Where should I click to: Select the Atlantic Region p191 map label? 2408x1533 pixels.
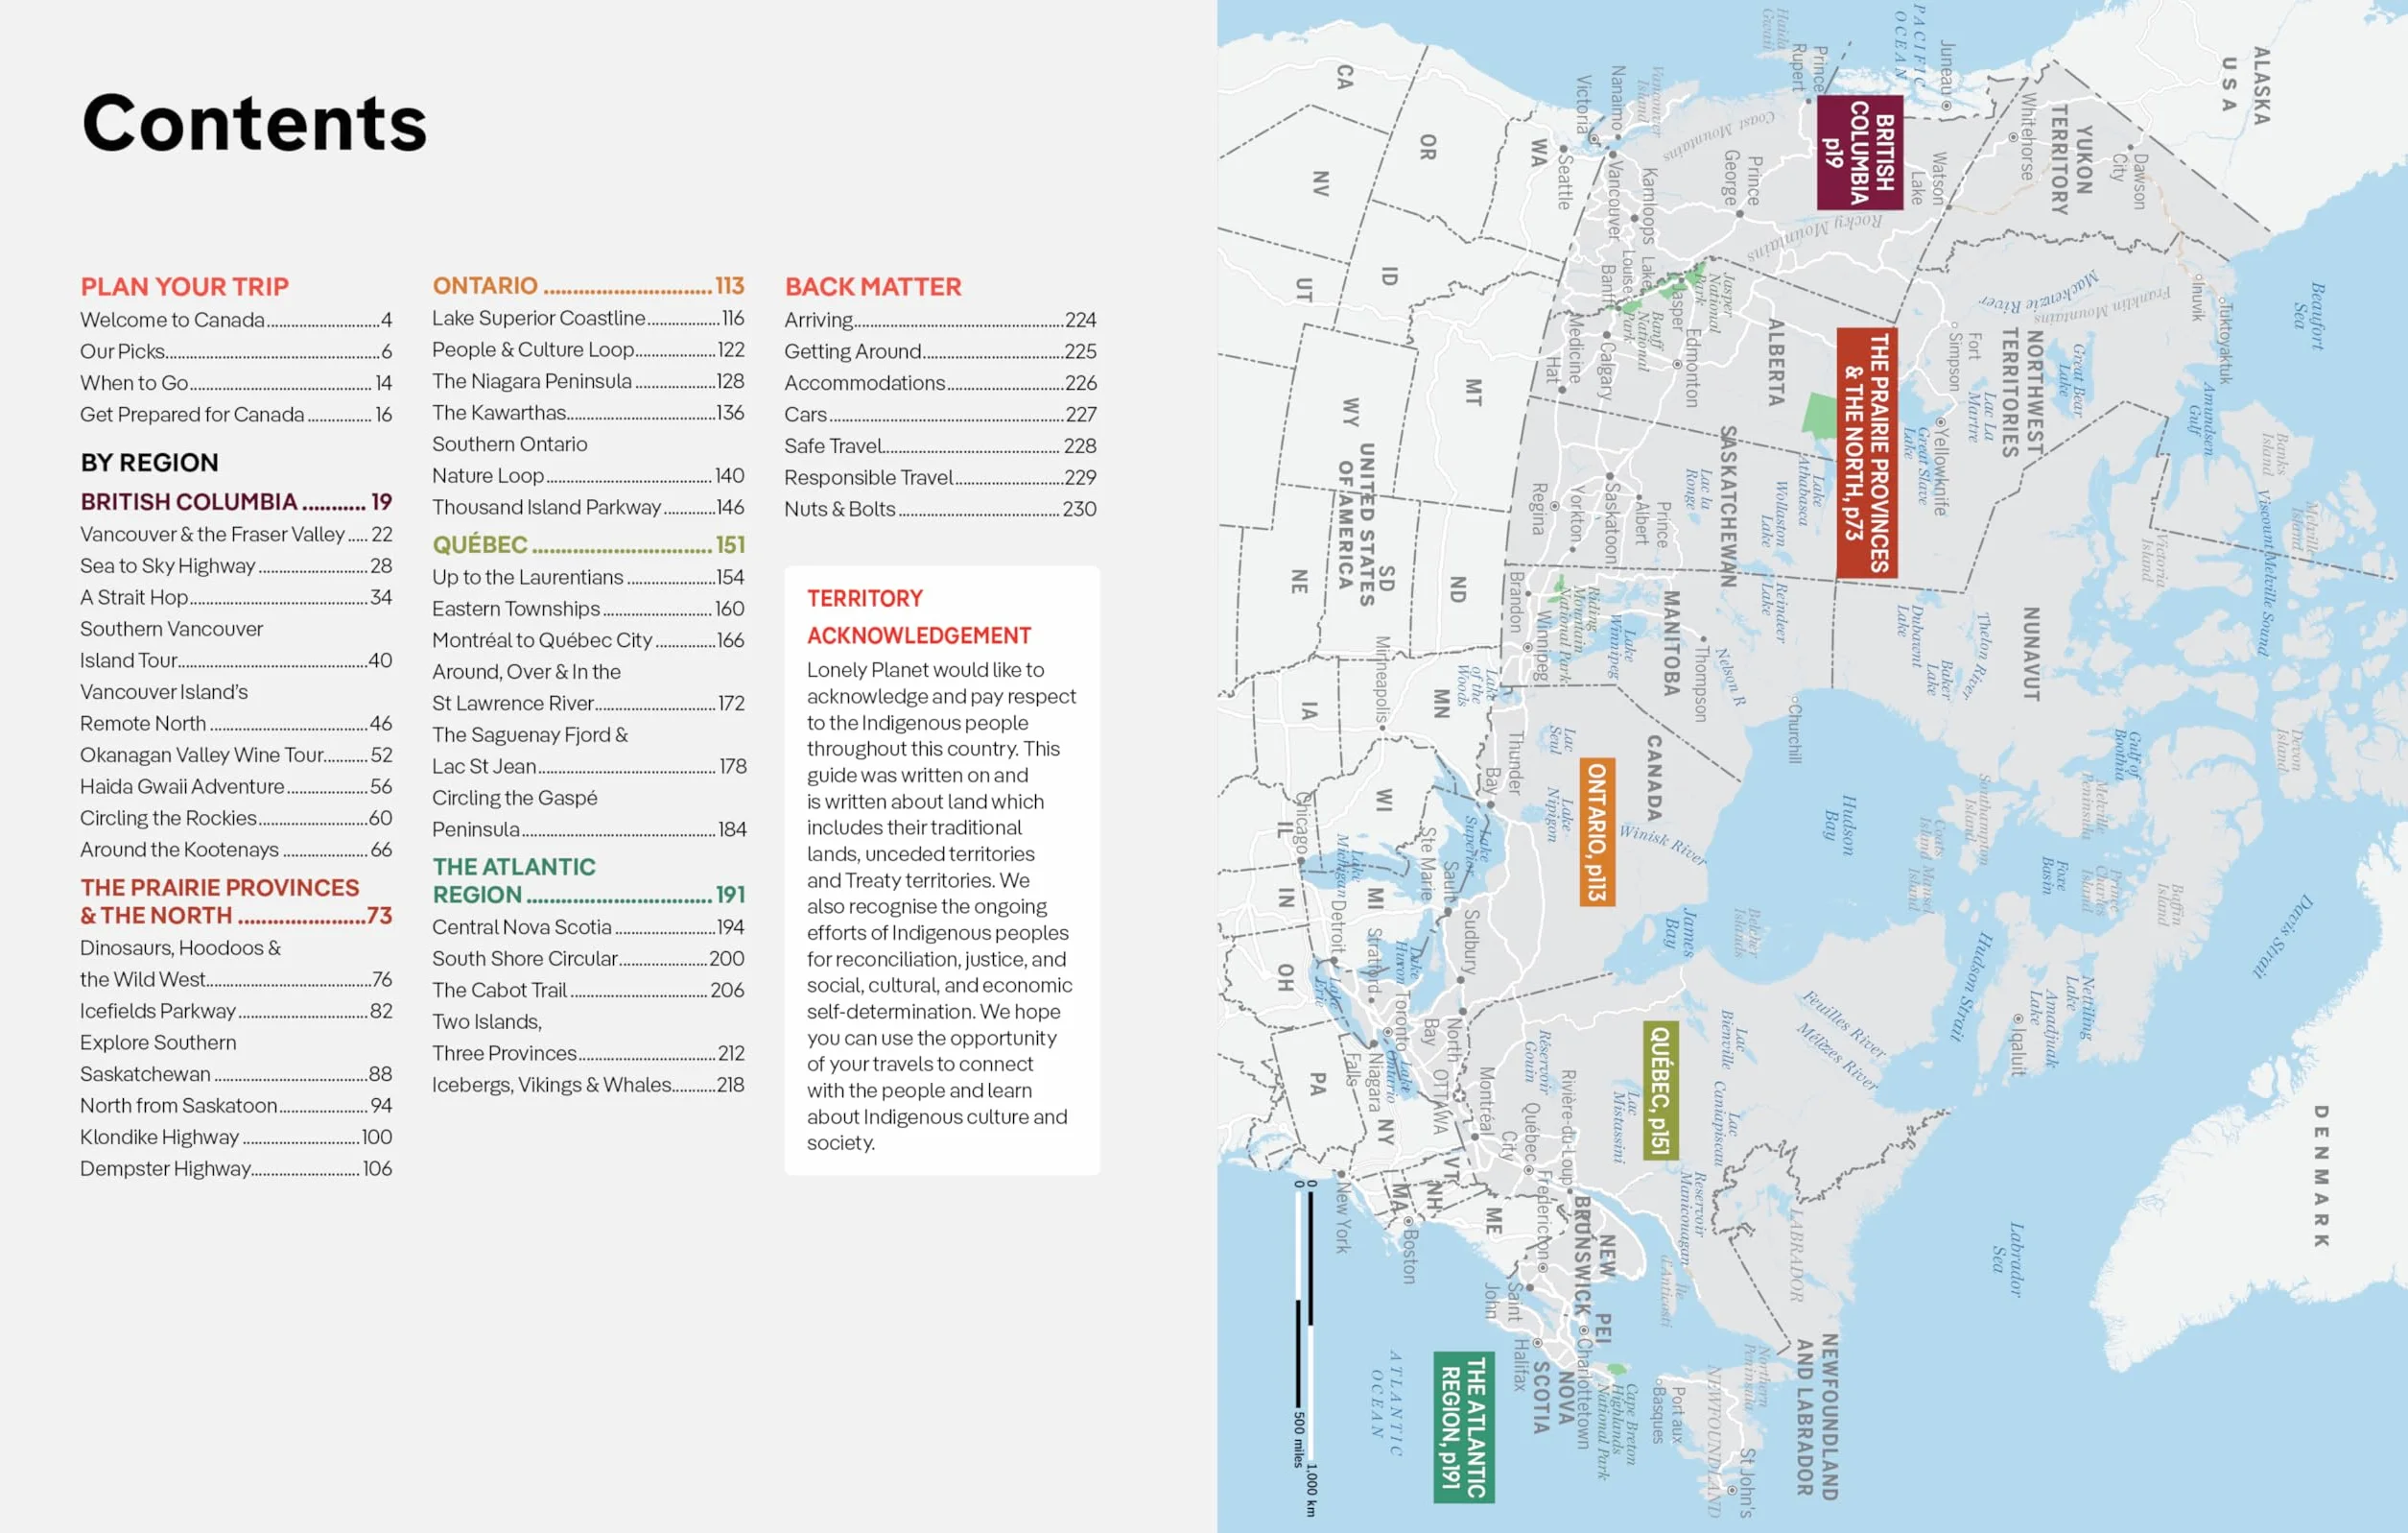click(1464, 1427)
